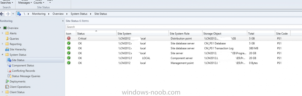Image resolution: width=302 pixels, height=96 pixels.
Task: Sort by the Storage Object column header
Action: [225, 33]
